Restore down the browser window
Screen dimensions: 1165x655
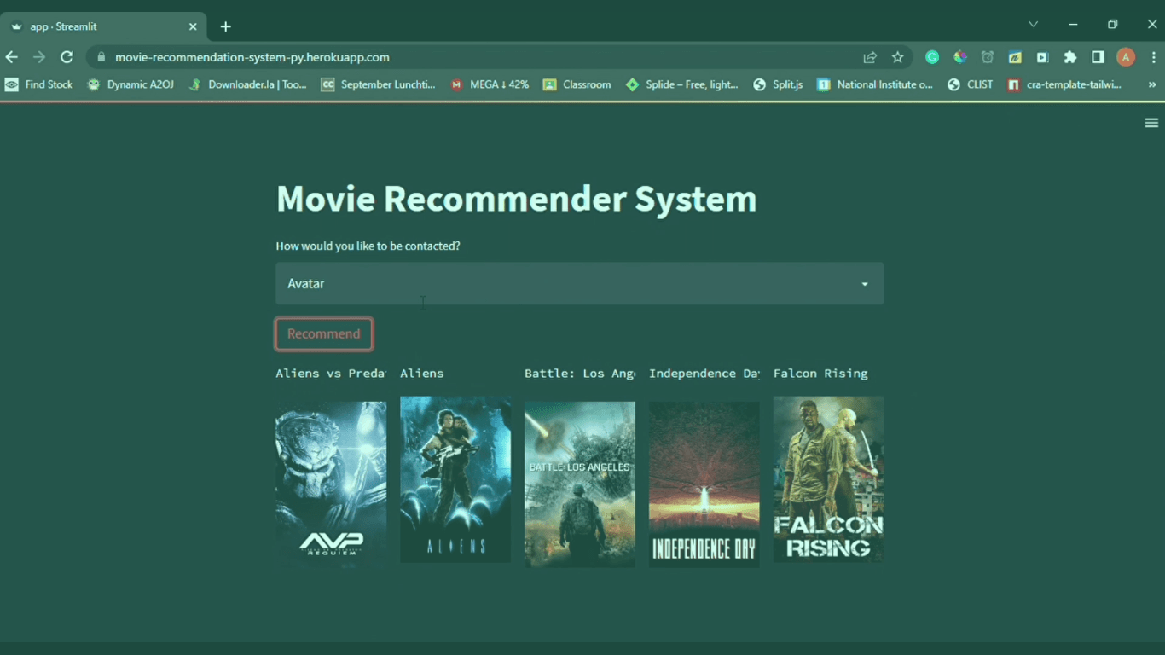pos(1112,25)
